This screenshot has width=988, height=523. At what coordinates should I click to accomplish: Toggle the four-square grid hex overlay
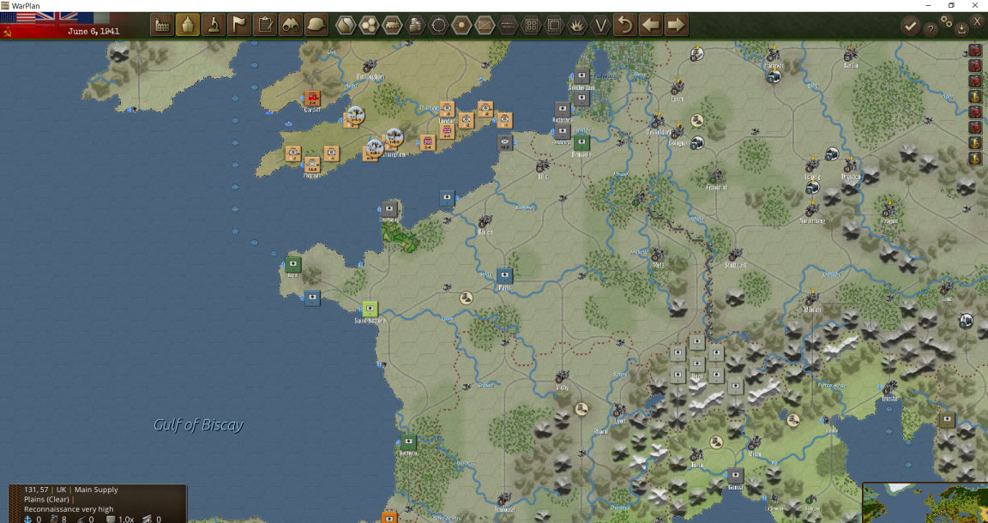pos(531,25)
